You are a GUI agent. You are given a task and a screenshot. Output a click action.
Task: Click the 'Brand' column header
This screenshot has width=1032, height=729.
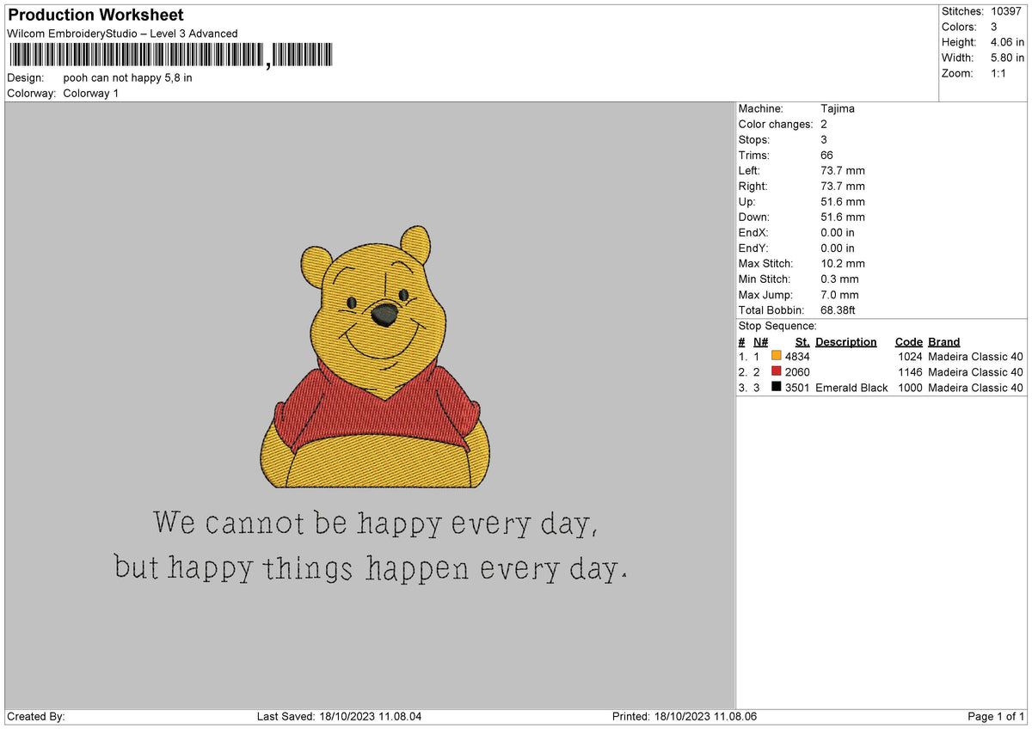click(944, 341)
